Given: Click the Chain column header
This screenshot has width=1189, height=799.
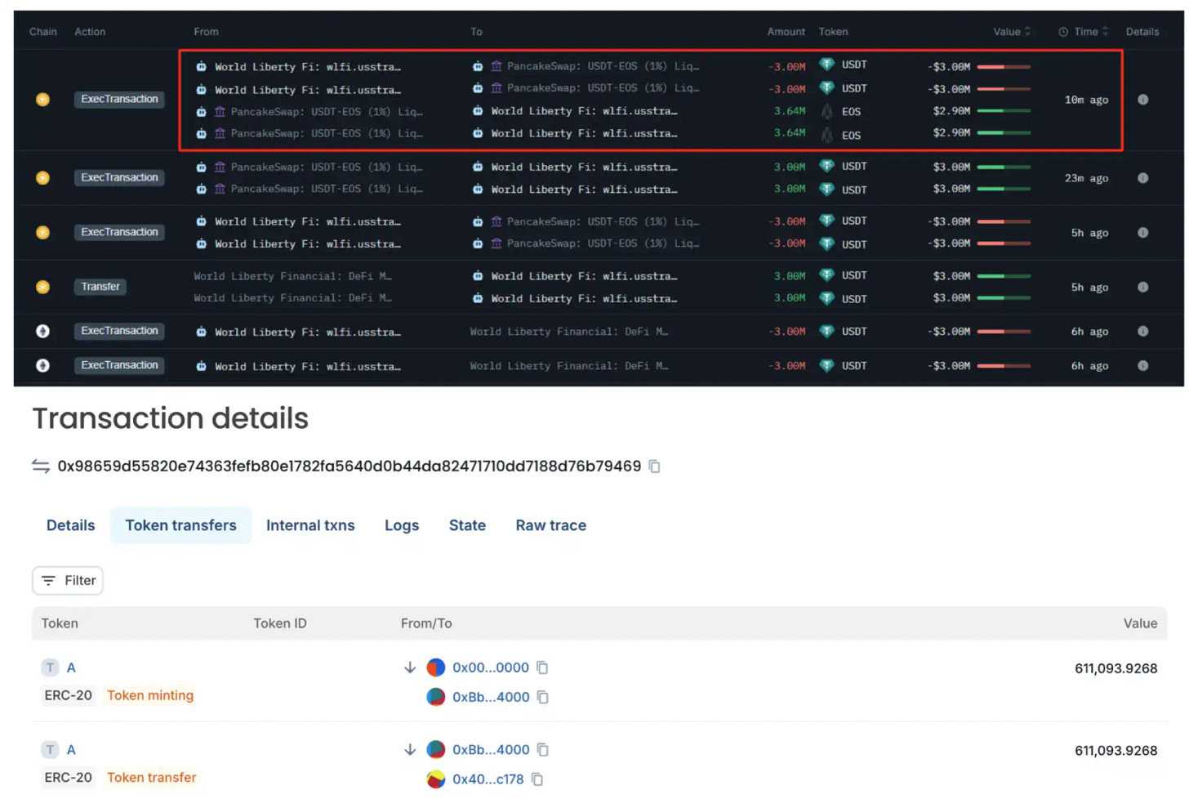Looking at the screenshot, I should point(43,32).
